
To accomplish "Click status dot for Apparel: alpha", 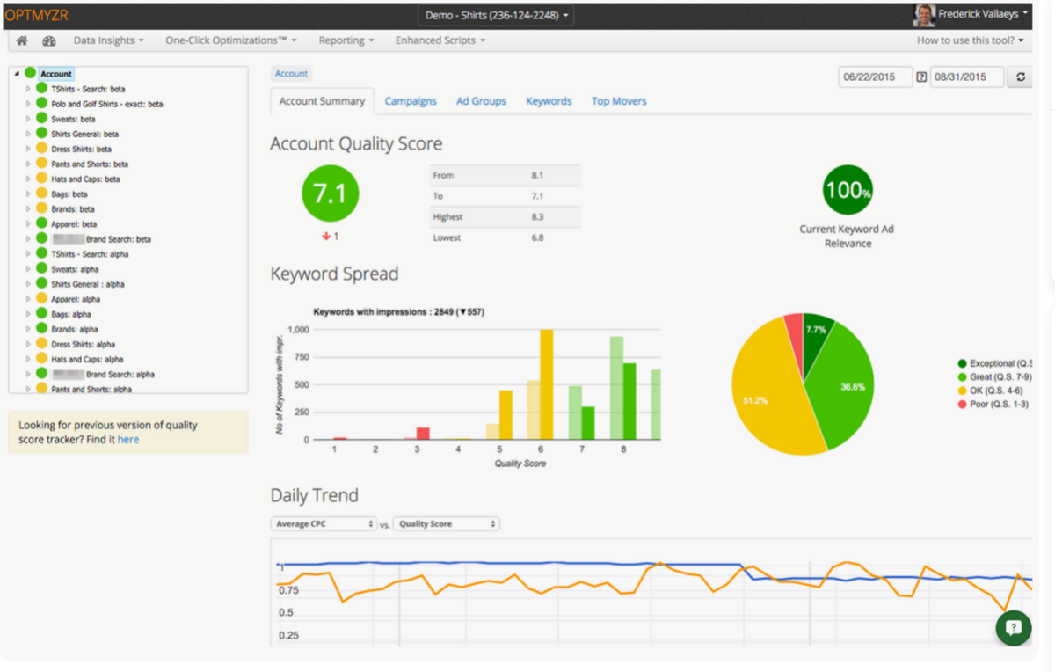I will point(41,298).
